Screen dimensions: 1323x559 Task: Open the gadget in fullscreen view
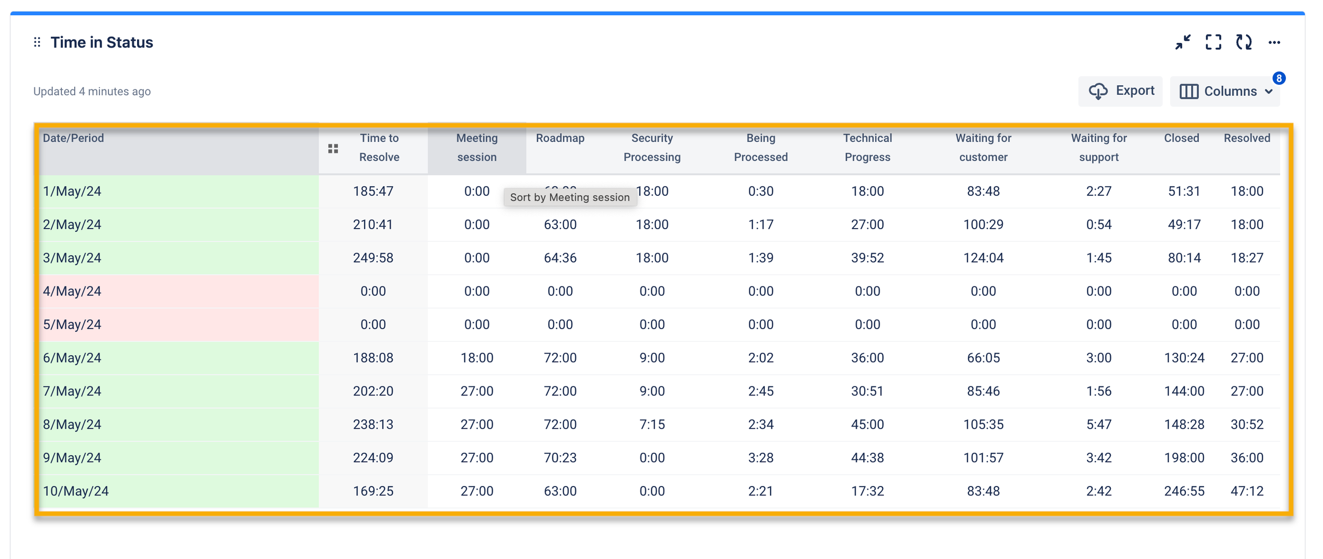point(1213,42)
